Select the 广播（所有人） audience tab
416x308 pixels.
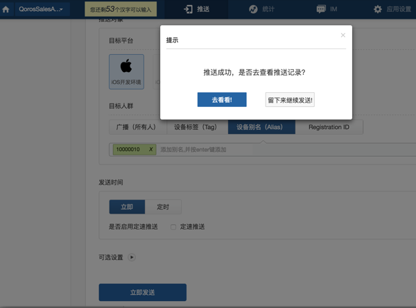click(138, 127)
